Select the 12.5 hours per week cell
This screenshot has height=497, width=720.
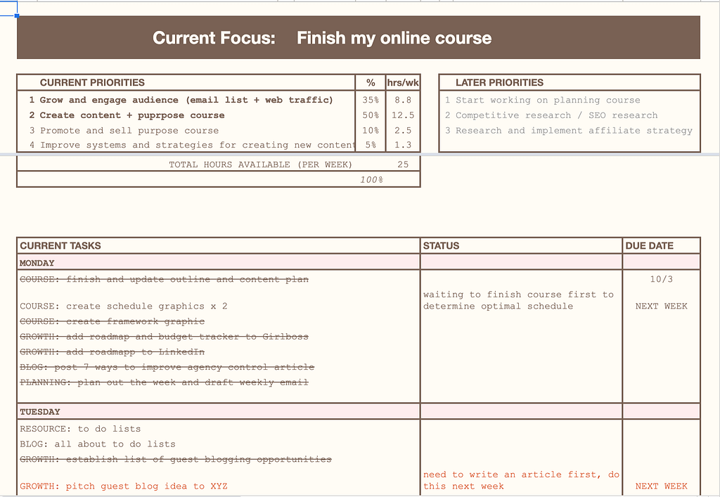(x=403, y=115)
